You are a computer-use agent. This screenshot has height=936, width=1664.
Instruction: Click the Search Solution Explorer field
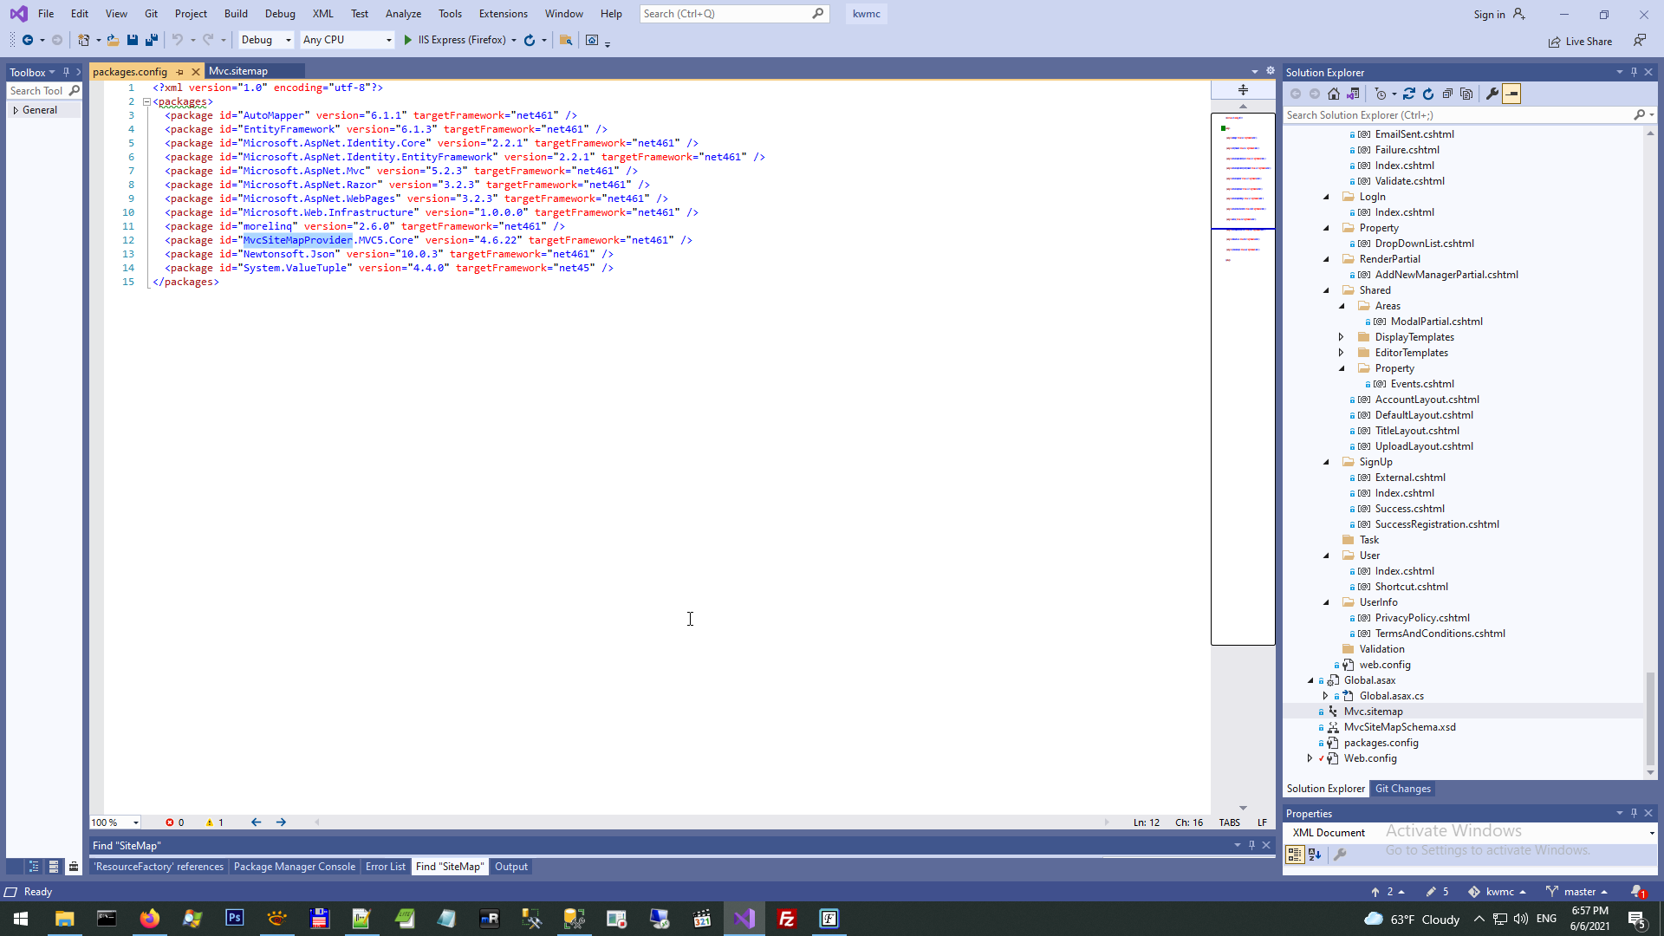1456,114
